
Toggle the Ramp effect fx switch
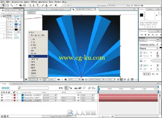[4, 16]
